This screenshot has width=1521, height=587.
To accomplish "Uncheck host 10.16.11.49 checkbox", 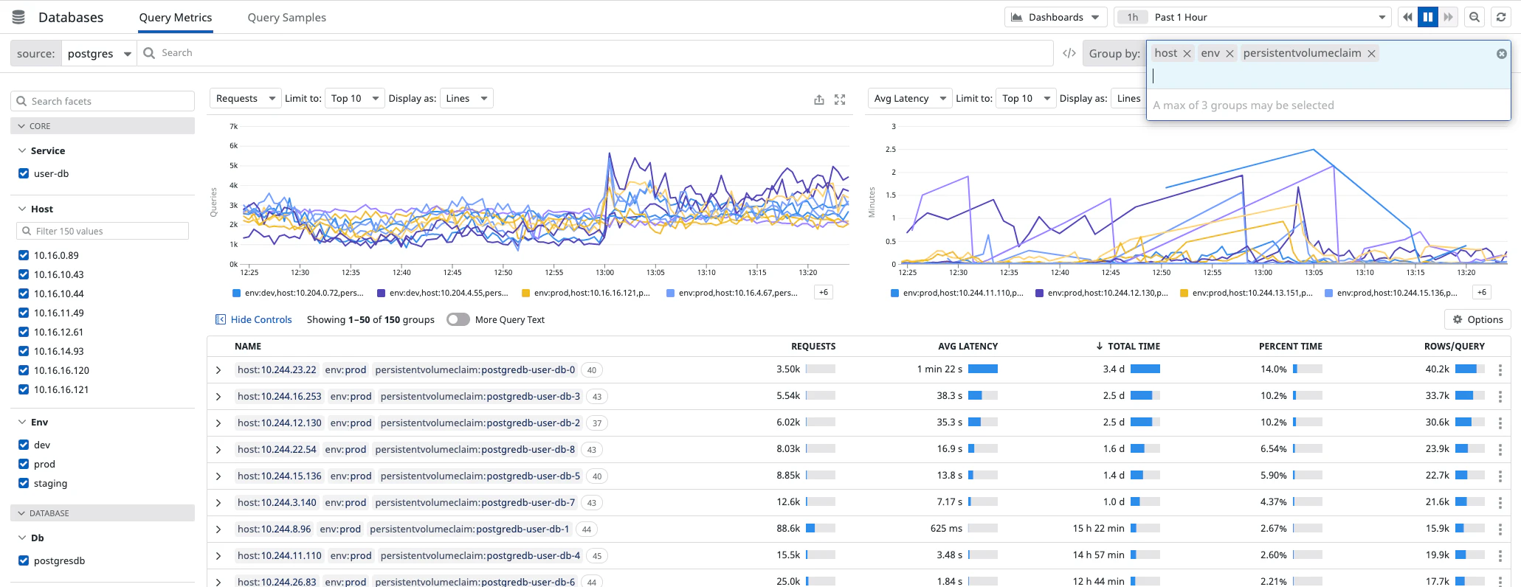I will pos(24,313).
